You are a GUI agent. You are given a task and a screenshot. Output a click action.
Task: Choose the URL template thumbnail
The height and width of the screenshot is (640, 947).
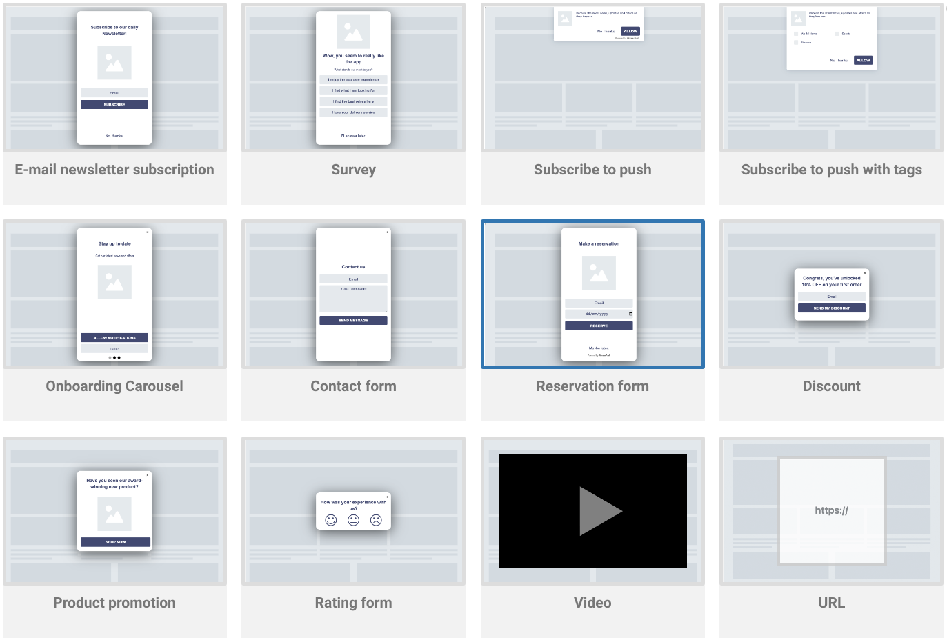(831, 511)
